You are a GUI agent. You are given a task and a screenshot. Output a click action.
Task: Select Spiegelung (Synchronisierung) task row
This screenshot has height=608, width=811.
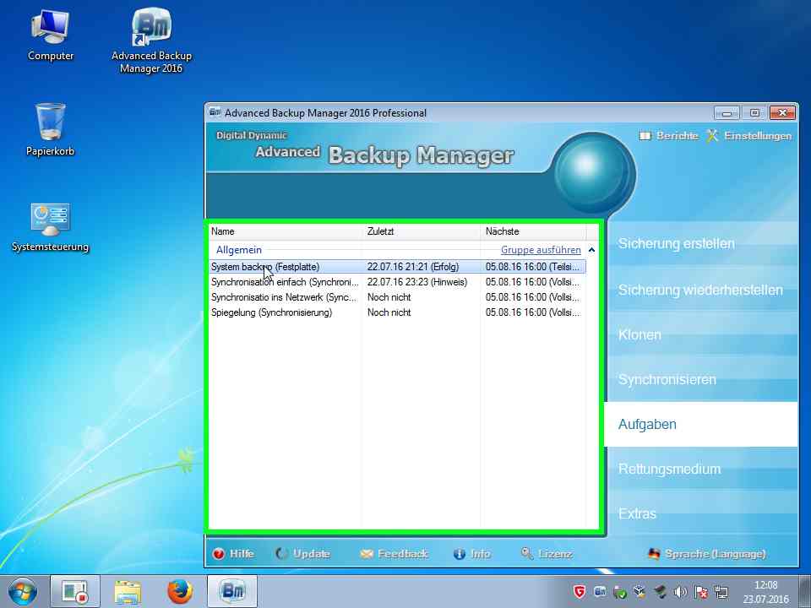pyautogui.click(x=397, y=312)
